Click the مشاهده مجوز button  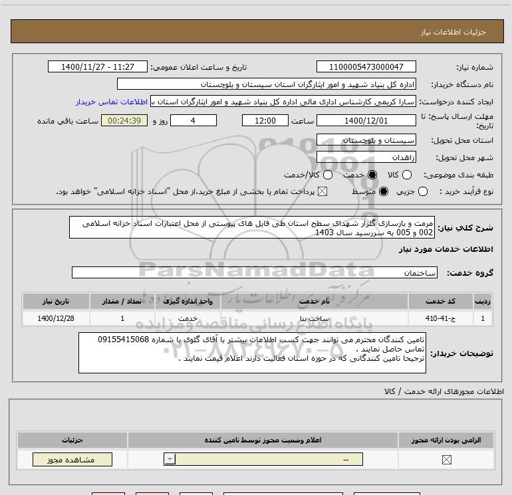click(x=72, y=459)
